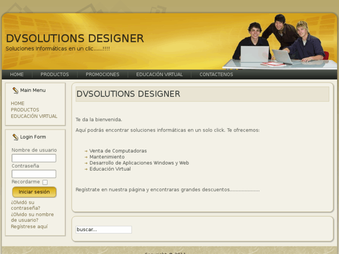Click Desarrollo de Aplicaciones Windows y Web item
The image size is (339, 254).
(139, 163)
